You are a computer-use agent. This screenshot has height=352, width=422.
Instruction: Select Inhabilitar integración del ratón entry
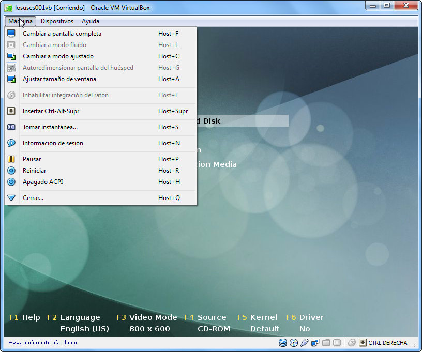(x=100, y=95)
